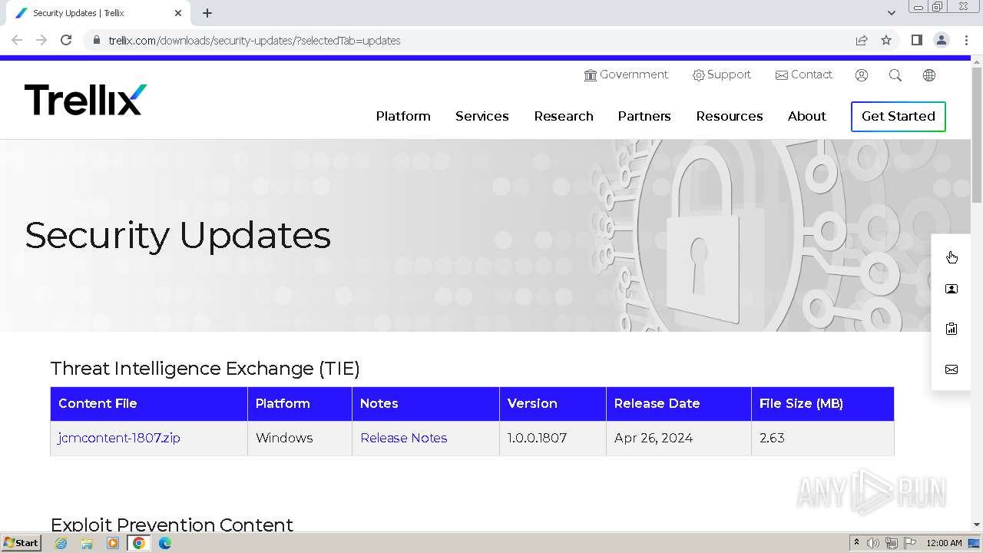Open a new tab with plus icon

coord(207,13)
